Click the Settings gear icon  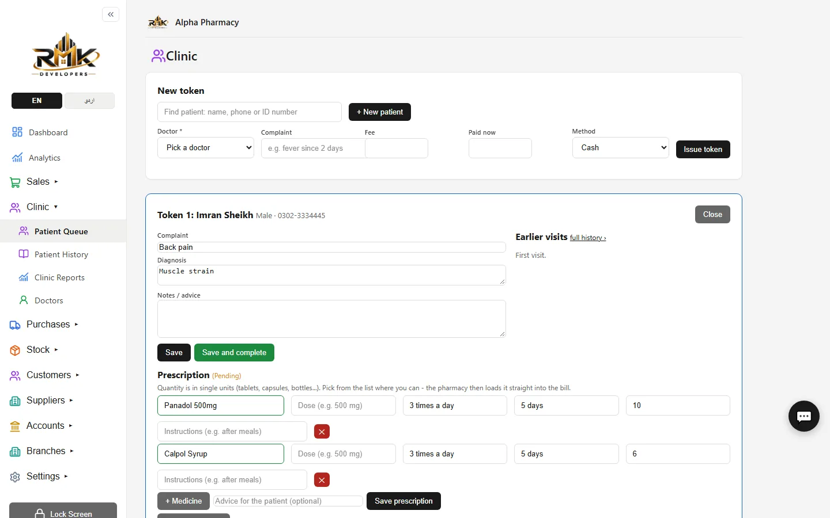point(15,477)
